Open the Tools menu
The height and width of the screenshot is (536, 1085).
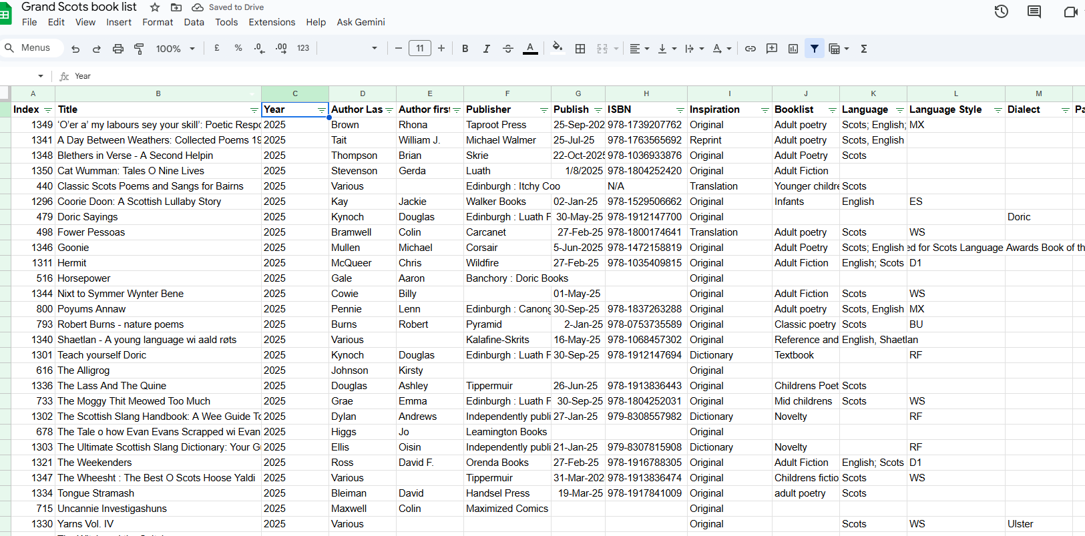[x=226, y=22]
